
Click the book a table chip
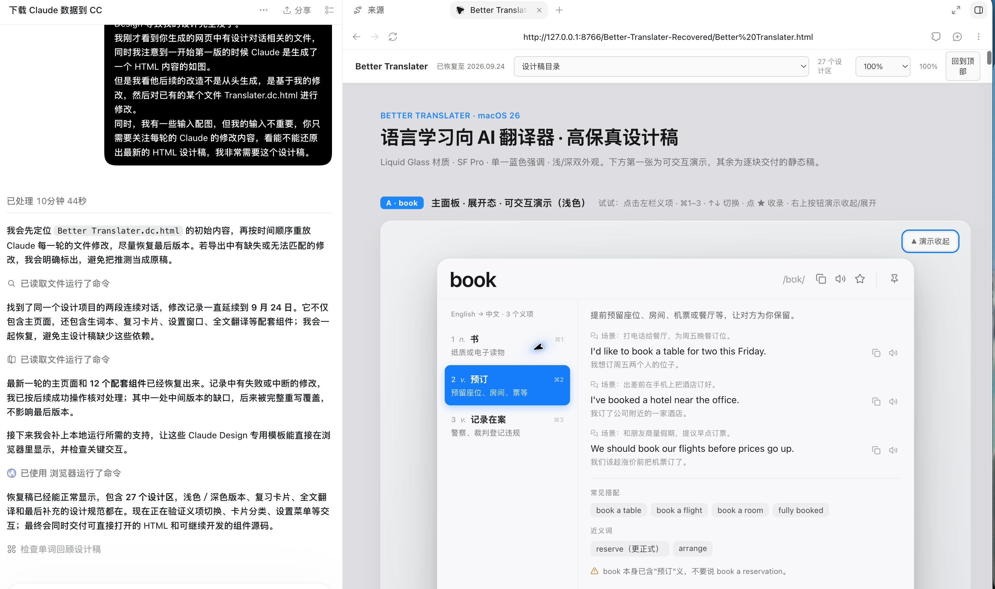point(618,511)
